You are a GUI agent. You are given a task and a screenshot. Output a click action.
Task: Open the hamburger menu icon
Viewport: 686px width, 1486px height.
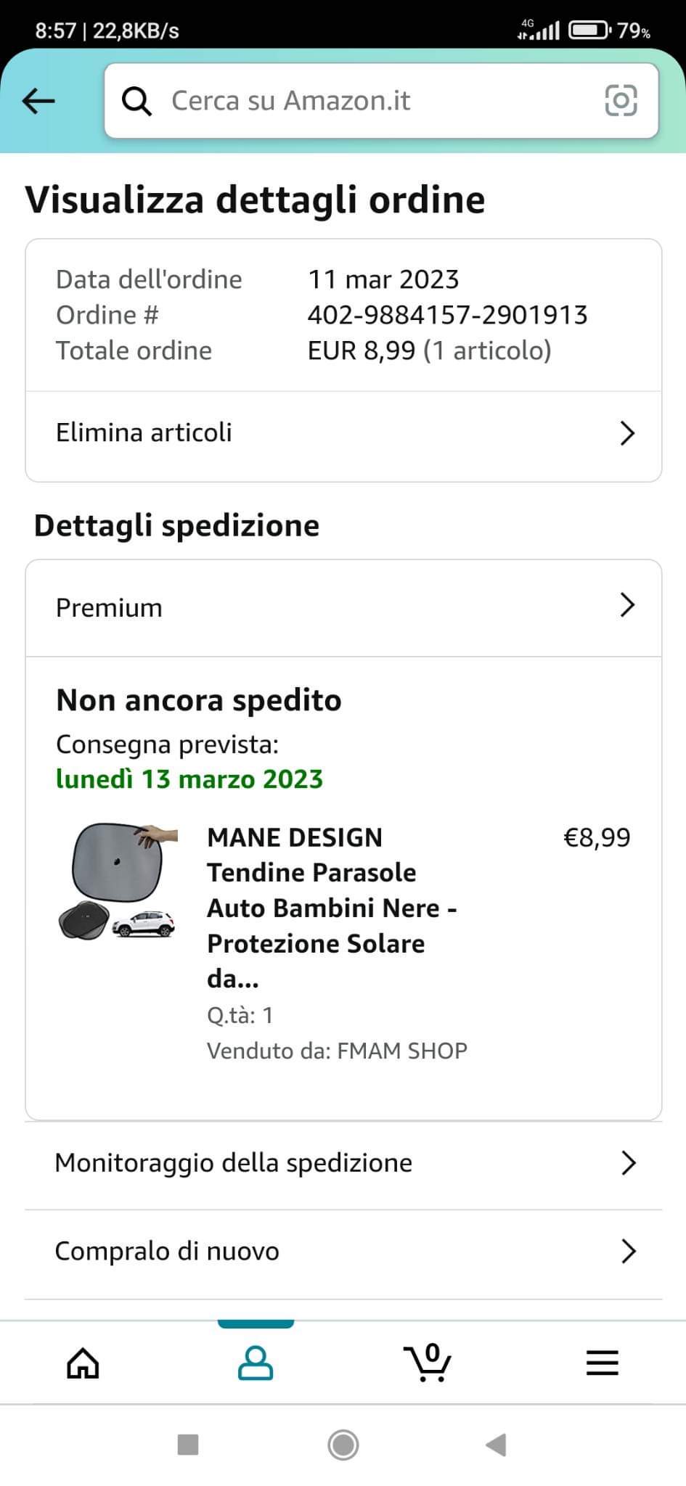[x=602, y=1363]
